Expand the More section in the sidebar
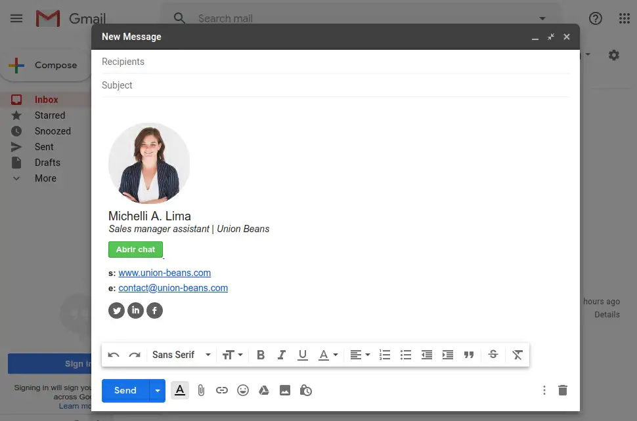The height and width of the screenshot is (421, 637). pyautogui.click(x=45, y=178)
